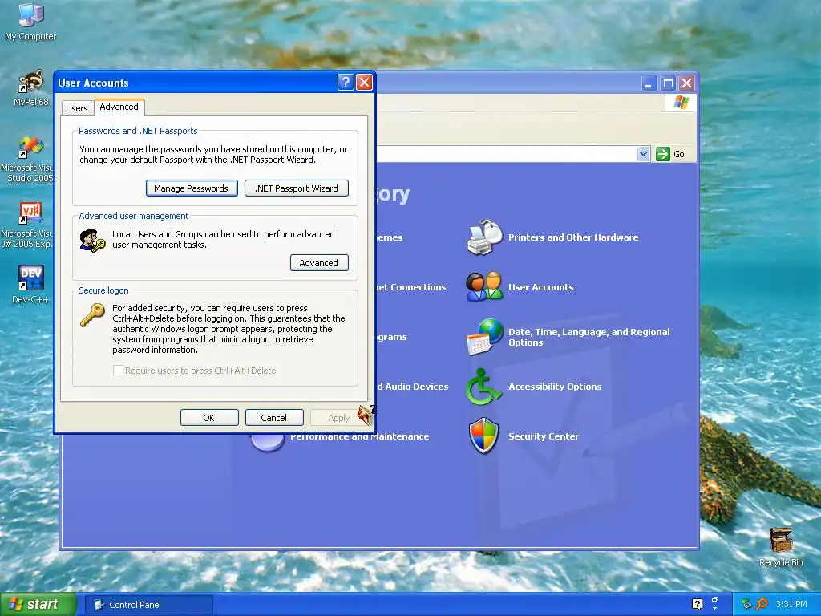Screen dimensions: 821x616
Task: Click the Local Users and Groups icon
Action: pos(92,241)
